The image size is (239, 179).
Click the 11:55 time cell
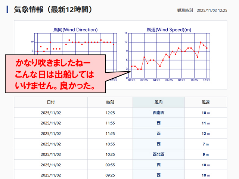coord(110,123)
